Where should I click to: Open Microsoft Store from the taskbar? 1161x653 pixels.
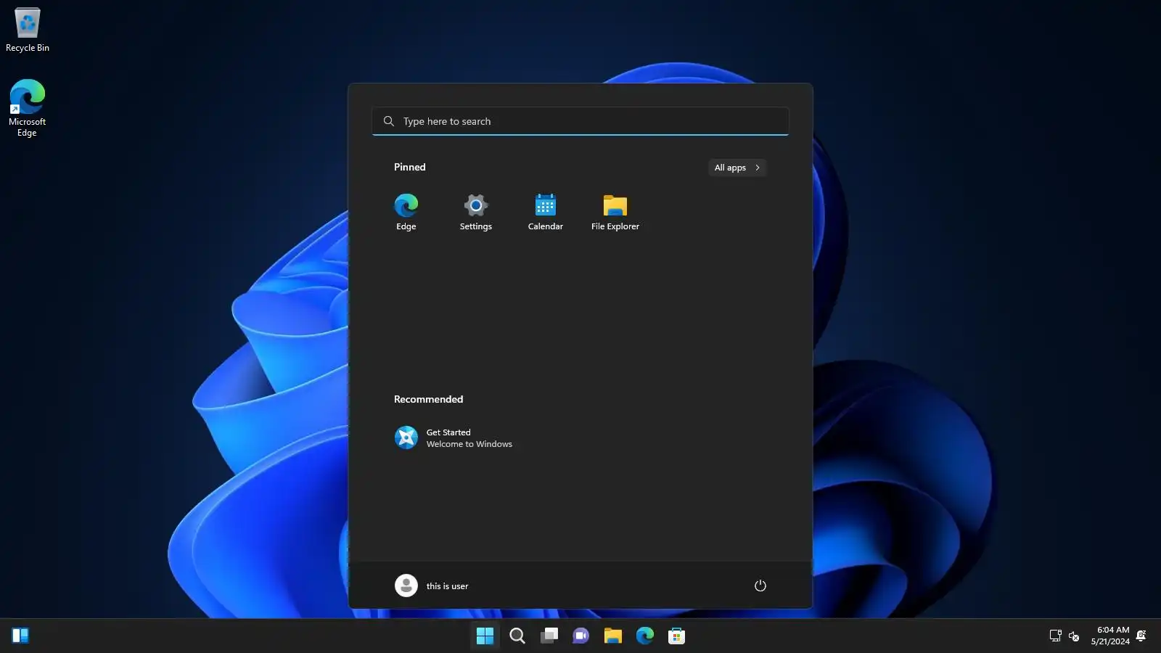tap(676, 636)
